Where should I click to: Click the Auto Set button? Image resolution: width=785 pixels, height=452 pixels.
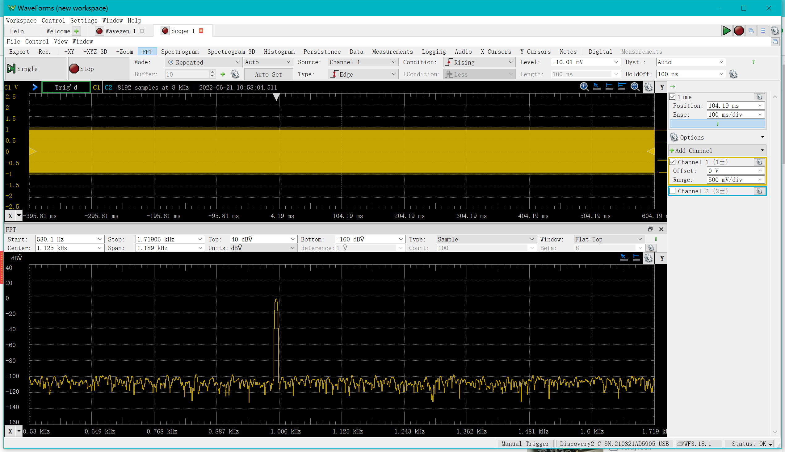click(x=268, y=74)
